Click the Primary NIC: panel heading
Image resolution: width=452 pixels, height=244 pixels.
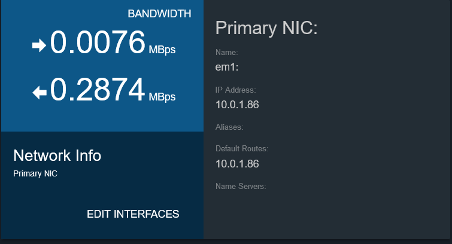(x=266, y=28)
